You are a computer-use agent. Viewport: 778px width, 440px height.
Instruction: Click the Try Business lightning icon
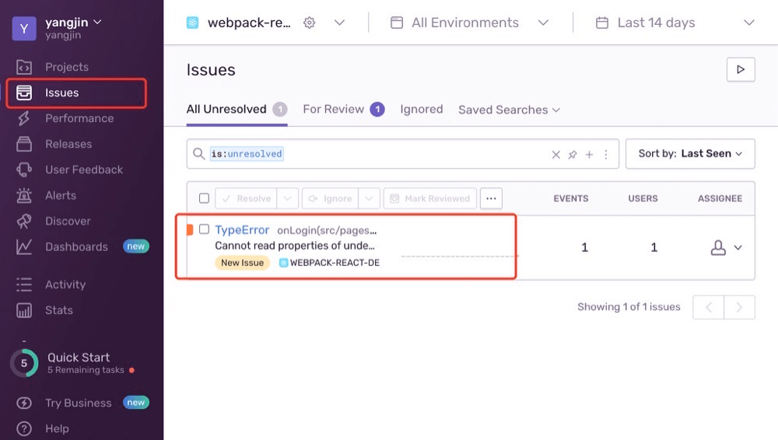[24, 403]
